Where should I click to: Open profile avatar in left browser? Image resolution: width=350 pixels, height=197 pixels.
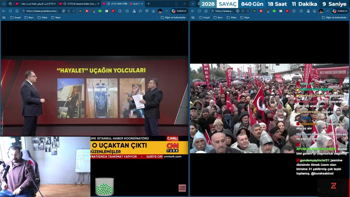160,11
